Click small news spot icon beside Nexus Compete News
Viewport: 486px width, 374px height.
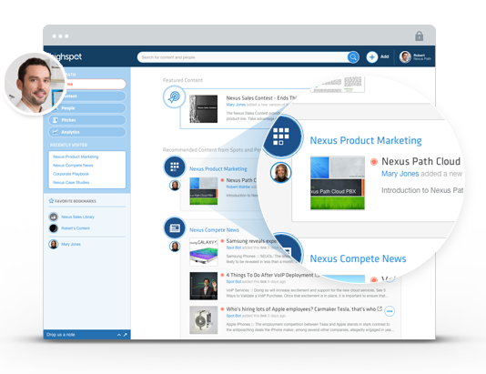click(x=175, y=228)
